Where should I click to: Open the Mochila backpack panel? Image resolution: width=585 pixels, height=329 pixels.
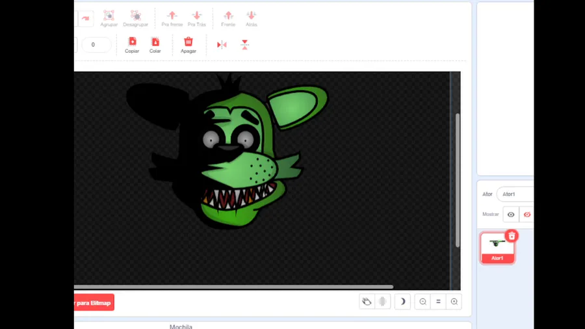click(x=181, y=326)
